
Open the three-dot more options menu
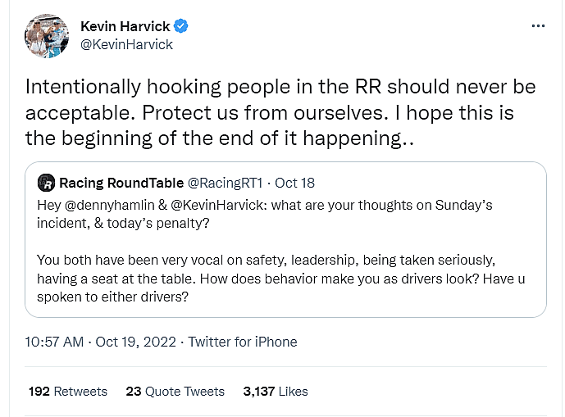click(x=538, y=26)
